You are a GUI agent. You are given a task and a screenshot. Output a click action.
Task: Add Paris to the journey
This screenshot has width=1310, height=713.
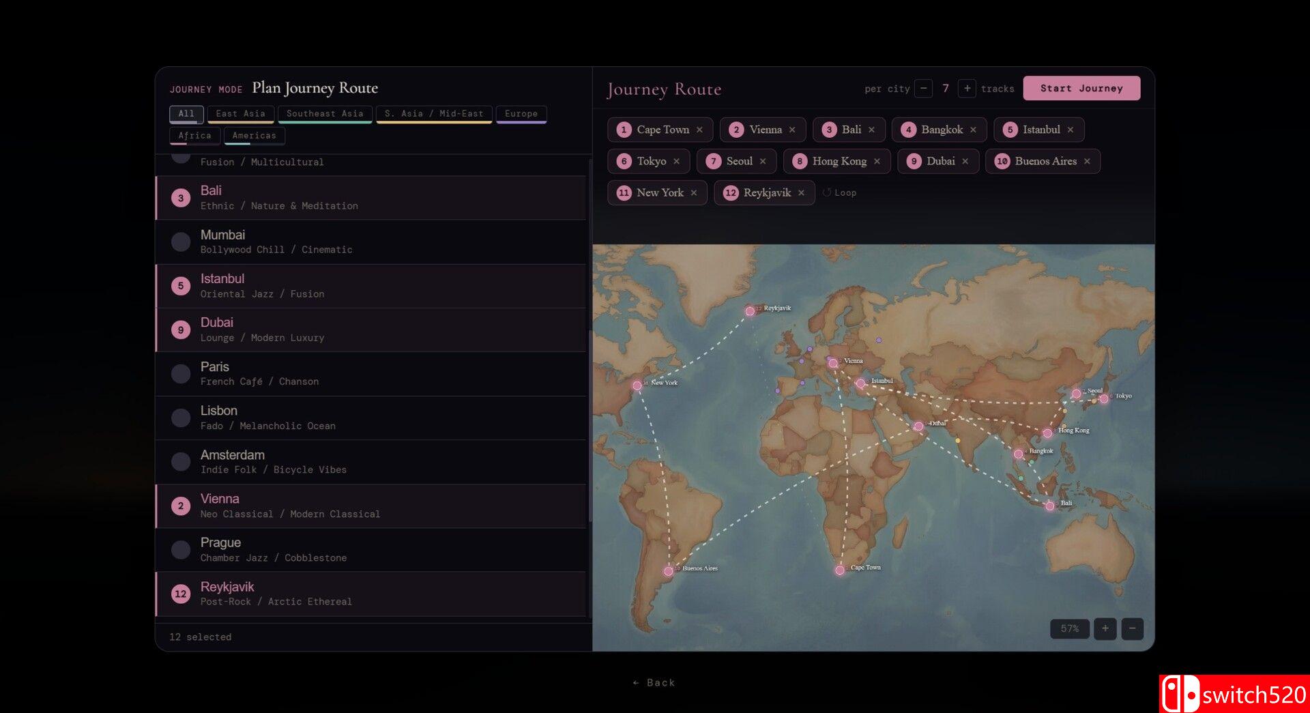(371, 374)
